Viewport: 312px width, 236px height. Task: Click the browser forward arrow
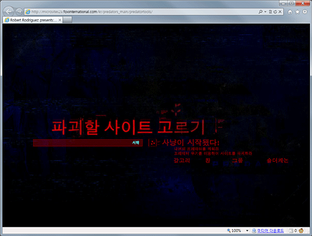[19, 12]
